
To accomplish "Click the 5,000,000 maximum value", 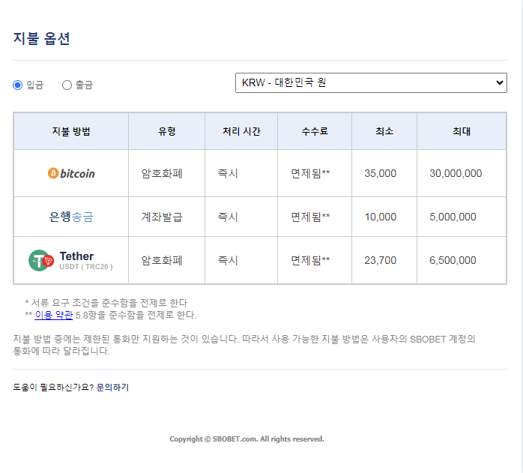I will 453,217.
